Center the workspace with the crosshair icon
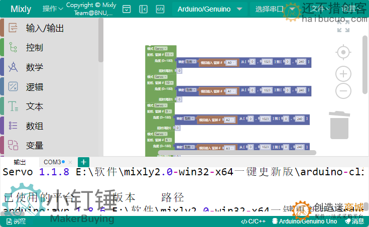Screen dimensions: 369x227 [343, 52]
